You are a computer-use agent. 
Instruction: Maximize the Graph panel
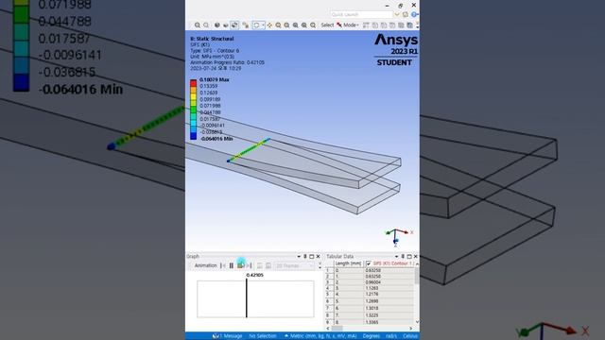311,256
